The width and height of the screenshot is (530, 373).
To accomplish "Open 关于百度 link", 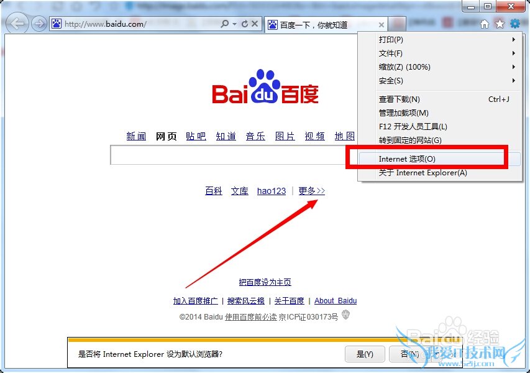I will (289, 301).
